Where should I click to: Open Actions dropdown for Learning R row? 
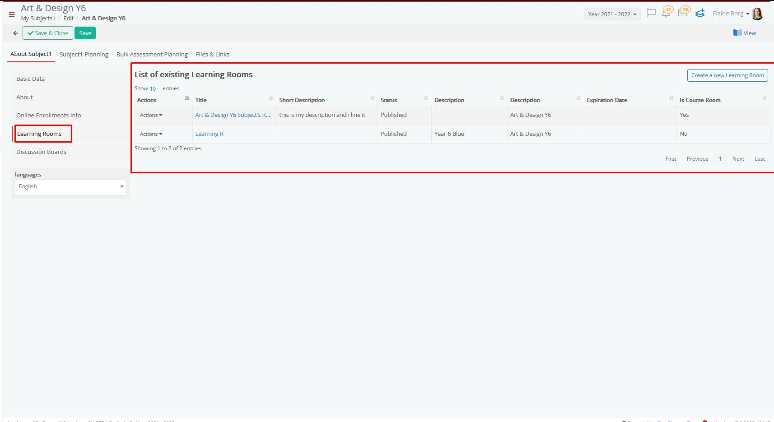(151, 134)
